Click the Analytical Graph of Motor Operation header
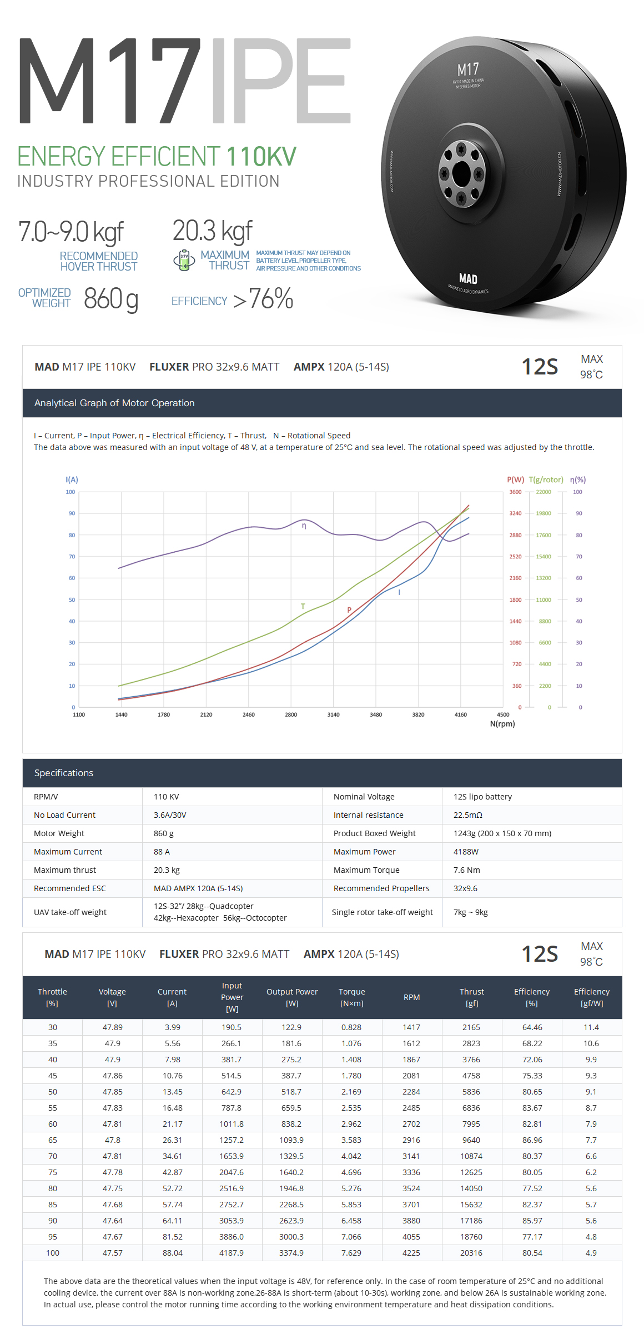Viewport: 644px width, 1344px height. pyautogui.click(x=114, y=403)
